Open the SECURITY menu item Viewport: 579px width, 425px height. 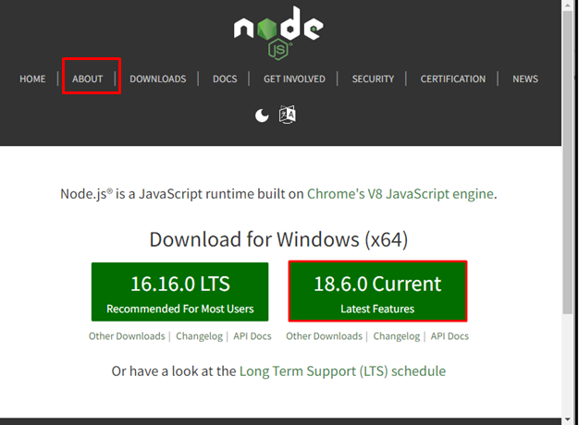point(373,79)
